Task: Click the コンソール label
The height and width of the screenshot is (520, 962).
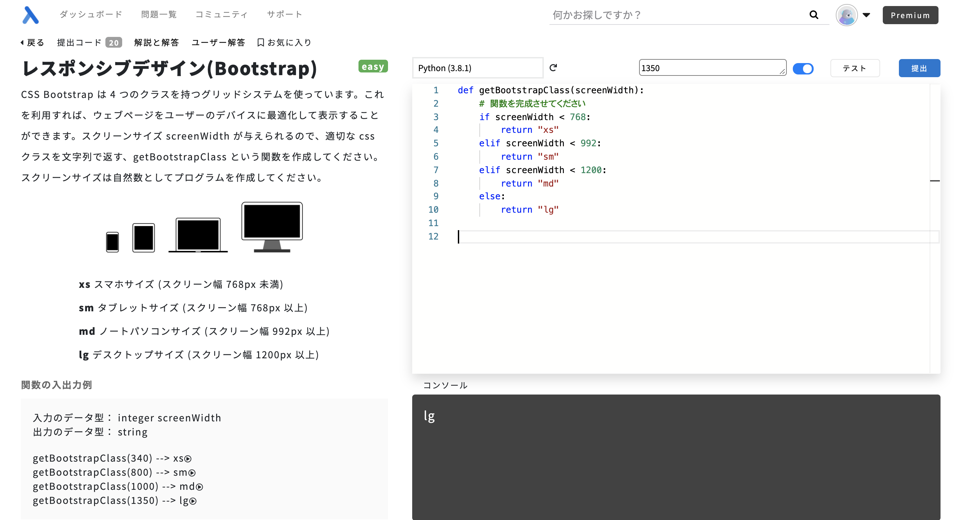Action: coord(445,385)
